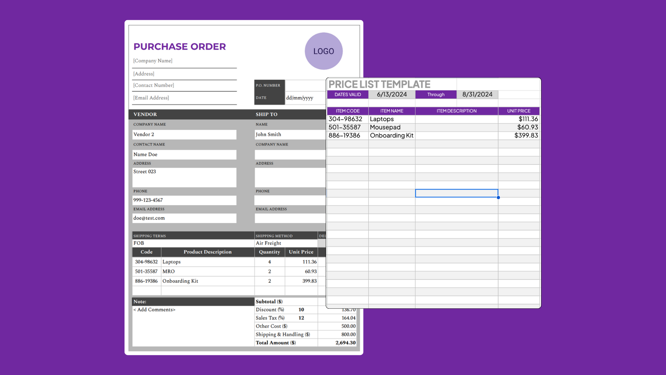Click the Vendor 2 company name field
The width and height of the screenshot is (666, 375).
click(x=184, y=134)
